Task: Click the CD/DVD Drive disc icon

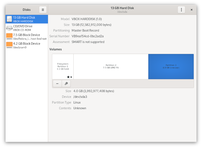Action: (9, 28)
